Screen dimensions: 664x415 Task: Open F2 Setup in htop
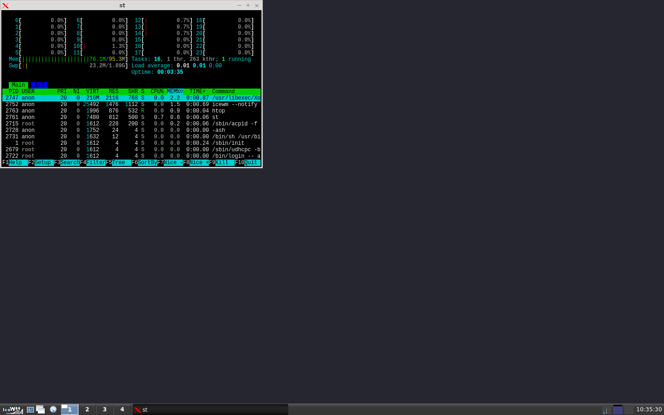tap(41, 163)
